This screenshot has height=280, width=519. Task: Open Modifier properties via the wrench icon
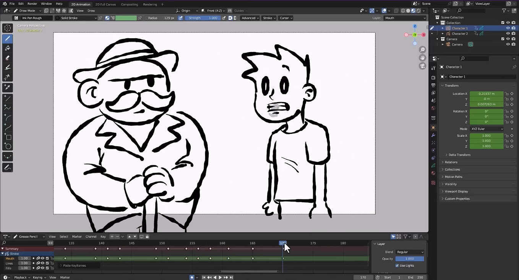433,135
